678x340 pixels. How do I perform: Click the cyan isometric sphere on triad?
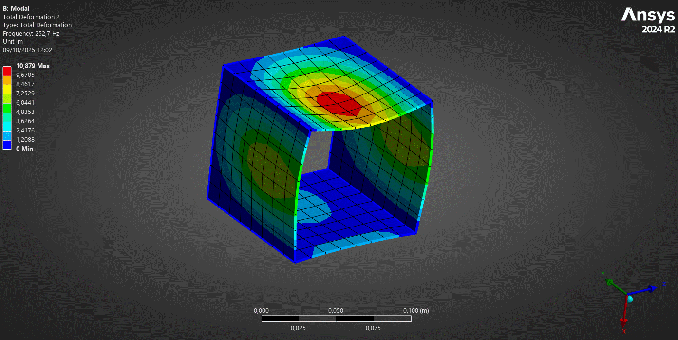pyautogui.click(x=629, y=299)
